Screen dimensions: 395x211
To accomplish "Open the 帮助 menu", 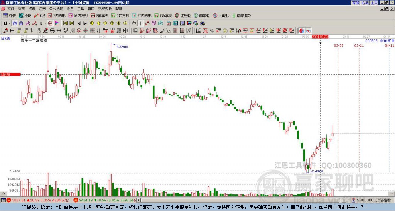I will [x=119, y=9].
